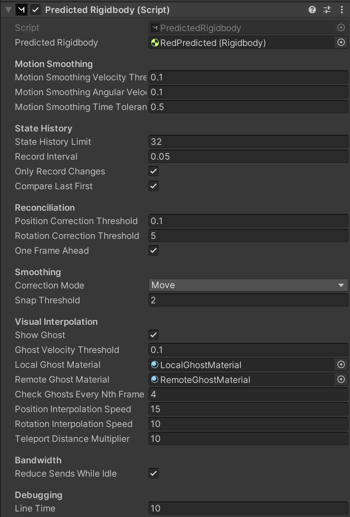Screen dimensions: 350x517
Task: Open object picker for Predicted Rigidbody field
Action: click(341, 43)
